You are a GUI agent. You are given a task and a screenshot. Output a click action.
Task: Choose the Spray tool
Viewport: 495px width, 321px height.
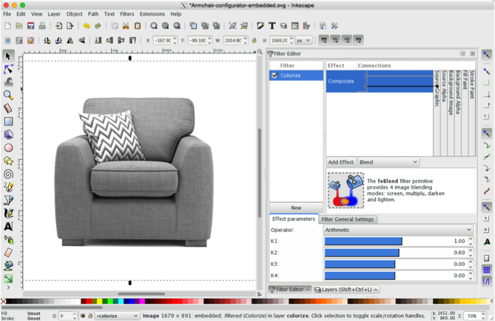click(8, 240)
